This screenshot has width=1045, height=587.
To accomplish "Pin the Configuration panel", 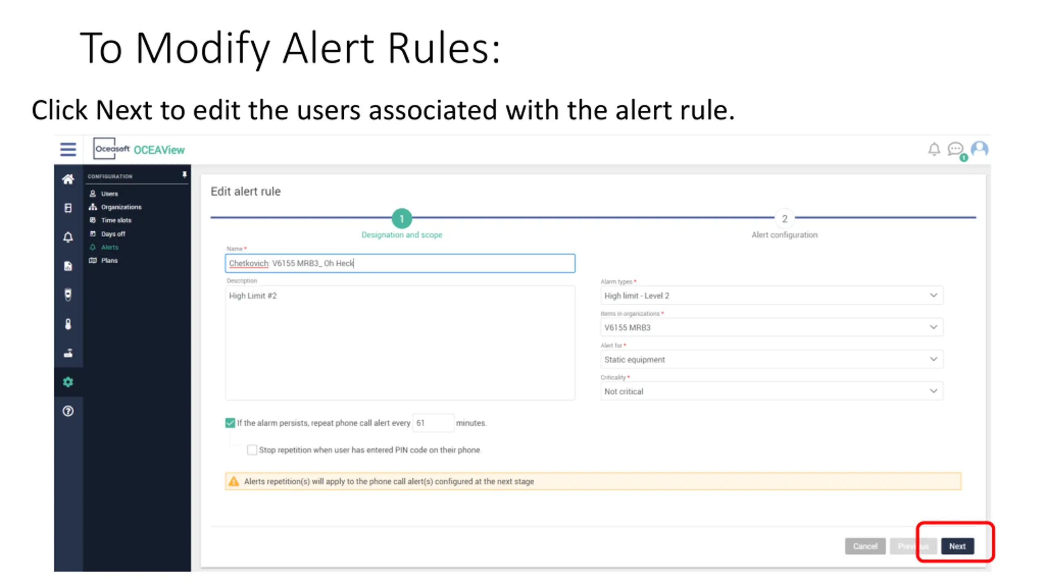I will pos(185,175).
